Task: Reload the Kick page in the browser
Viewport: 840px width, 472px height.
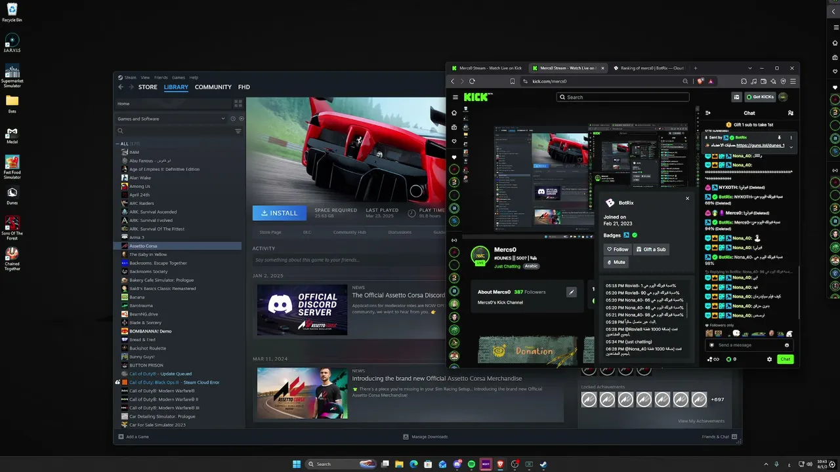Action: click(x=473, y=81)
